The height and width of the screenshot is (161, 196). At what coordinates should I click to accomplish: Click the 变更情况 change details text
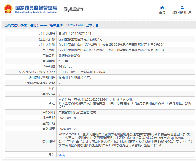point(125,140)
